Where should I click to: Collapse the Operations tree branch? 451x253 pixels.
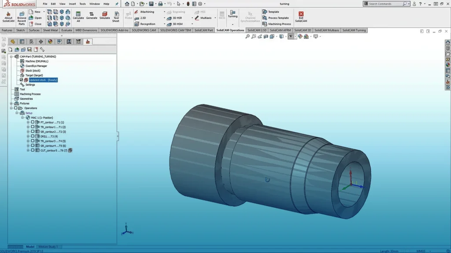(x=11, y=108)
